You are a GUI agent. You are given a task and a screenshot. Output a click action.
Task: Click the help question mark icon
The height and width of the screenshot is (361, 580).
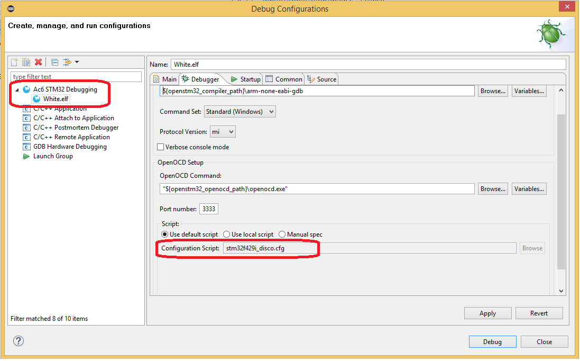pos(18,341)
